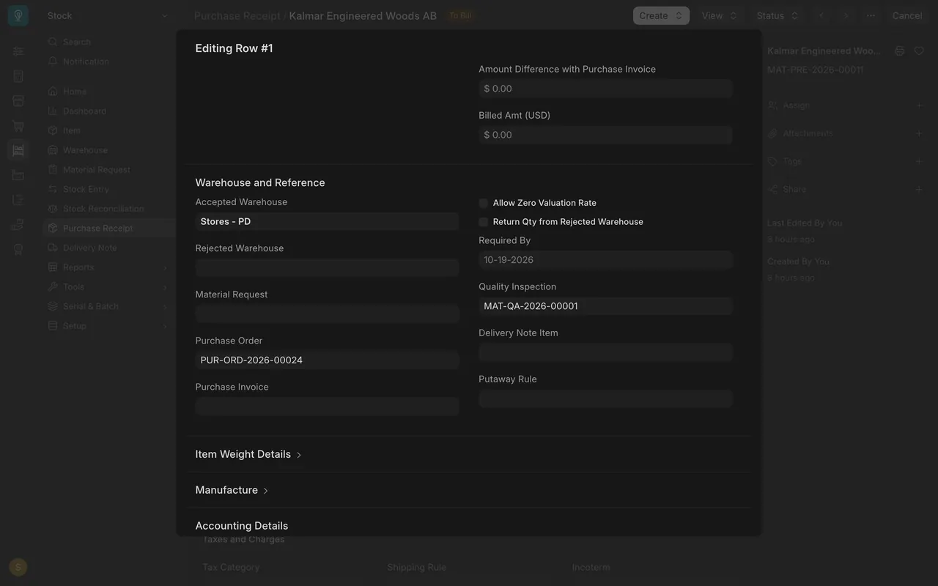Click the Create button

[x=661, y=15]
